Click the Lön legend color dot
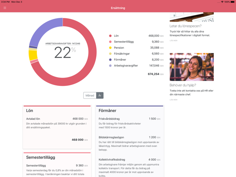236x177 pixels. 110,36
